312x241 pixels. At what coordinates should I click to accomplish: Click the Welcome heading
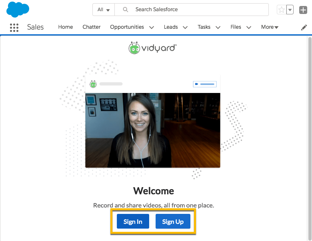154,191
